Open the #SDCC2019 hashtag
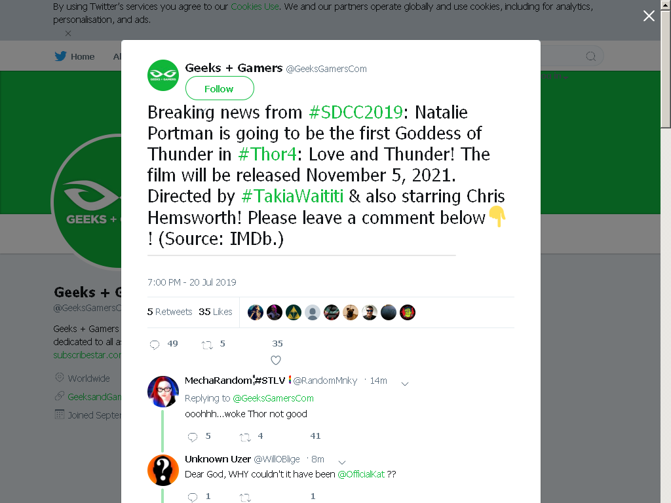The width and height of the screenshot is (671, 503). click(x=356, y=112)
